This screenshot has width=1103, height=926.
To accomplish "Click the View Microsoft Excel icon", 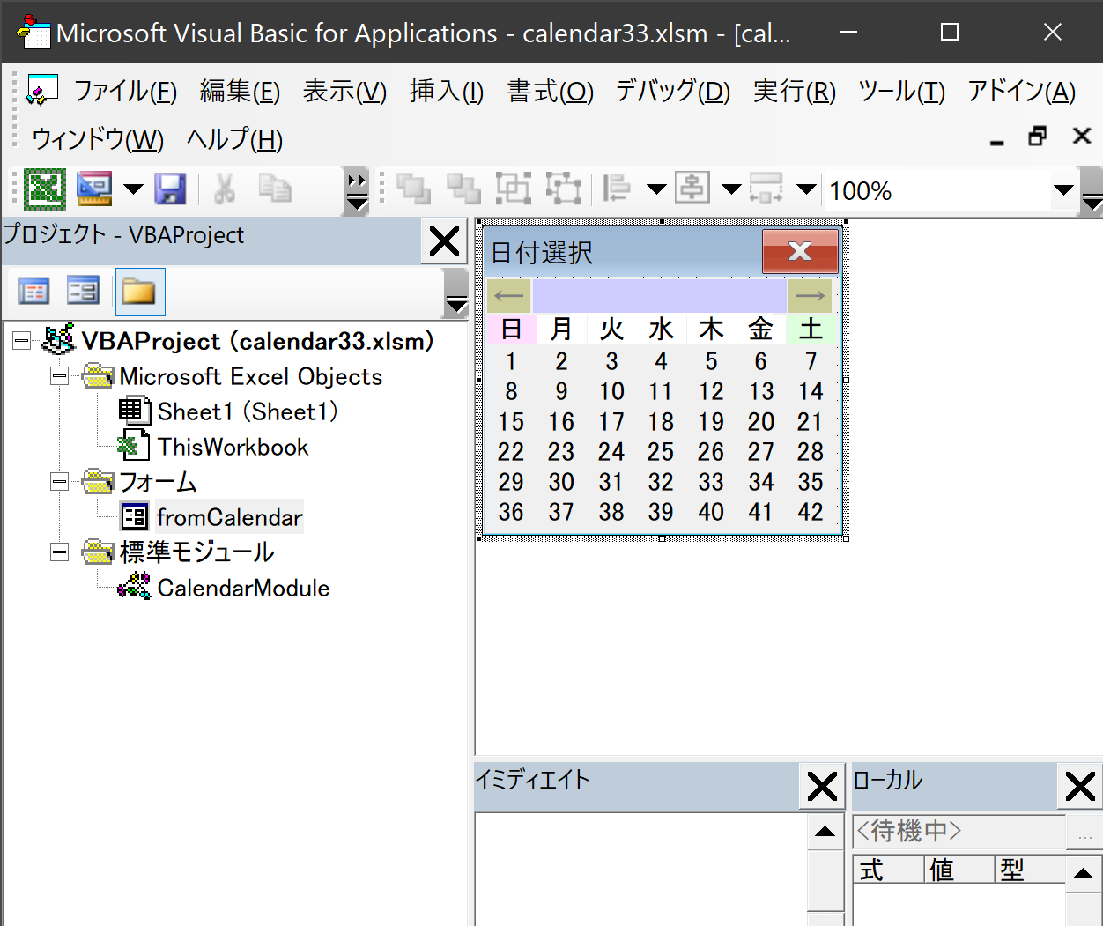I will (44, 189).
